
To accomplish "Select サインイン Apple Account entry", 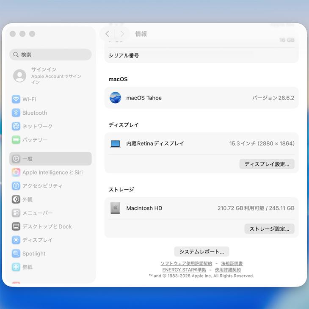I will (x=50, y=75).
